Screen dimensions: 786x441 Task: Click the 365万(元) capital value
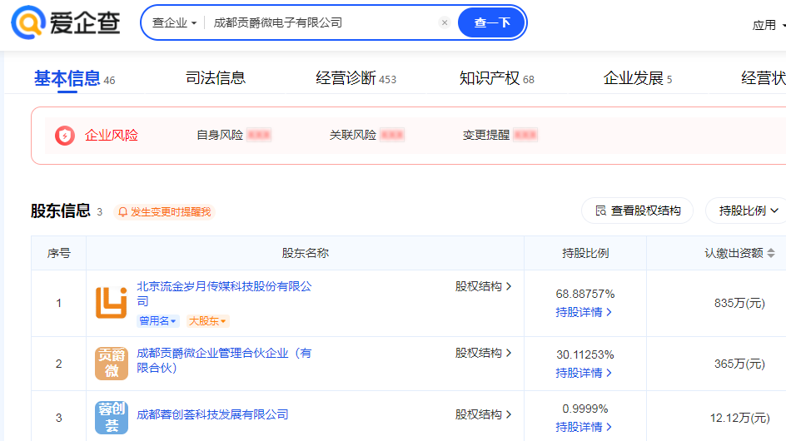[x=739, y=364]
